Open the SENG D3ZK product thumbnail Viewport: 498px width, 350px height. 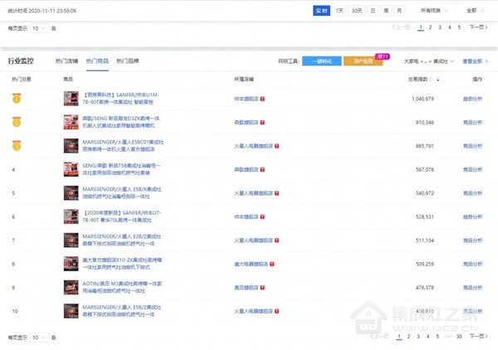[x=71, y=122]
